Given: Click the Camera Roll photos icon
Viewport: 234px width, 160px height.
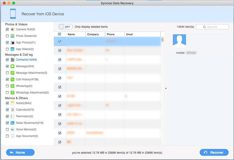Looking at the screenshot, I should tap(12, 29).
